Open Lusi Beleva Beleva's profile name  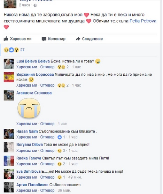click(x=33, y=61)
